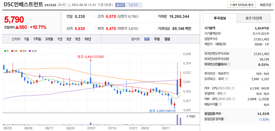
Task: Select the 일봉 candle chart
Action: click(x=147, y=39)
